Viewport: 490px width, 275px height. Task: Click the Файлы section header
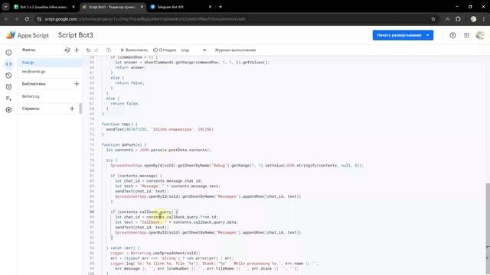click(x=29, y=50)
